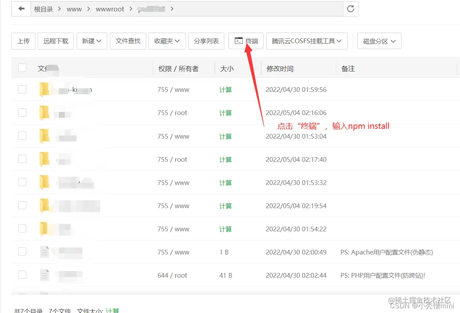Open folder icon in 01:59:56 row
Viewport: 460px width, 313px height.
click(x=44, y=90)
